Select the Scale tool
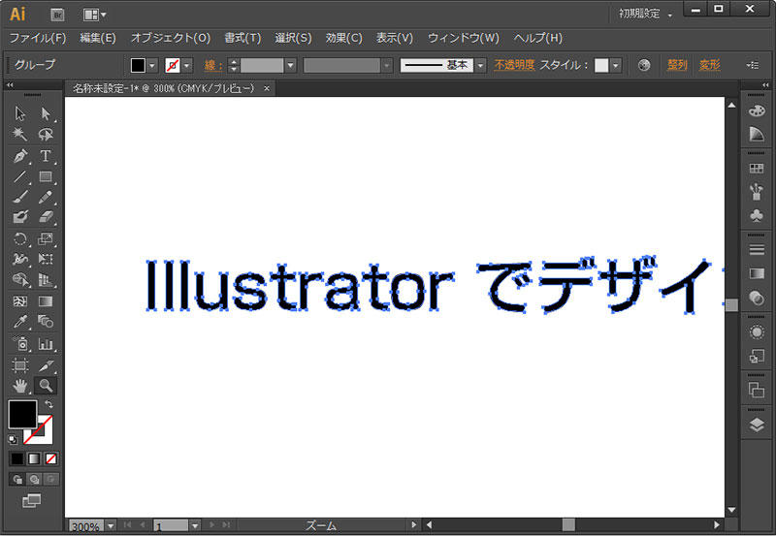The image size is (776, 536). click(x=46, y=238)
